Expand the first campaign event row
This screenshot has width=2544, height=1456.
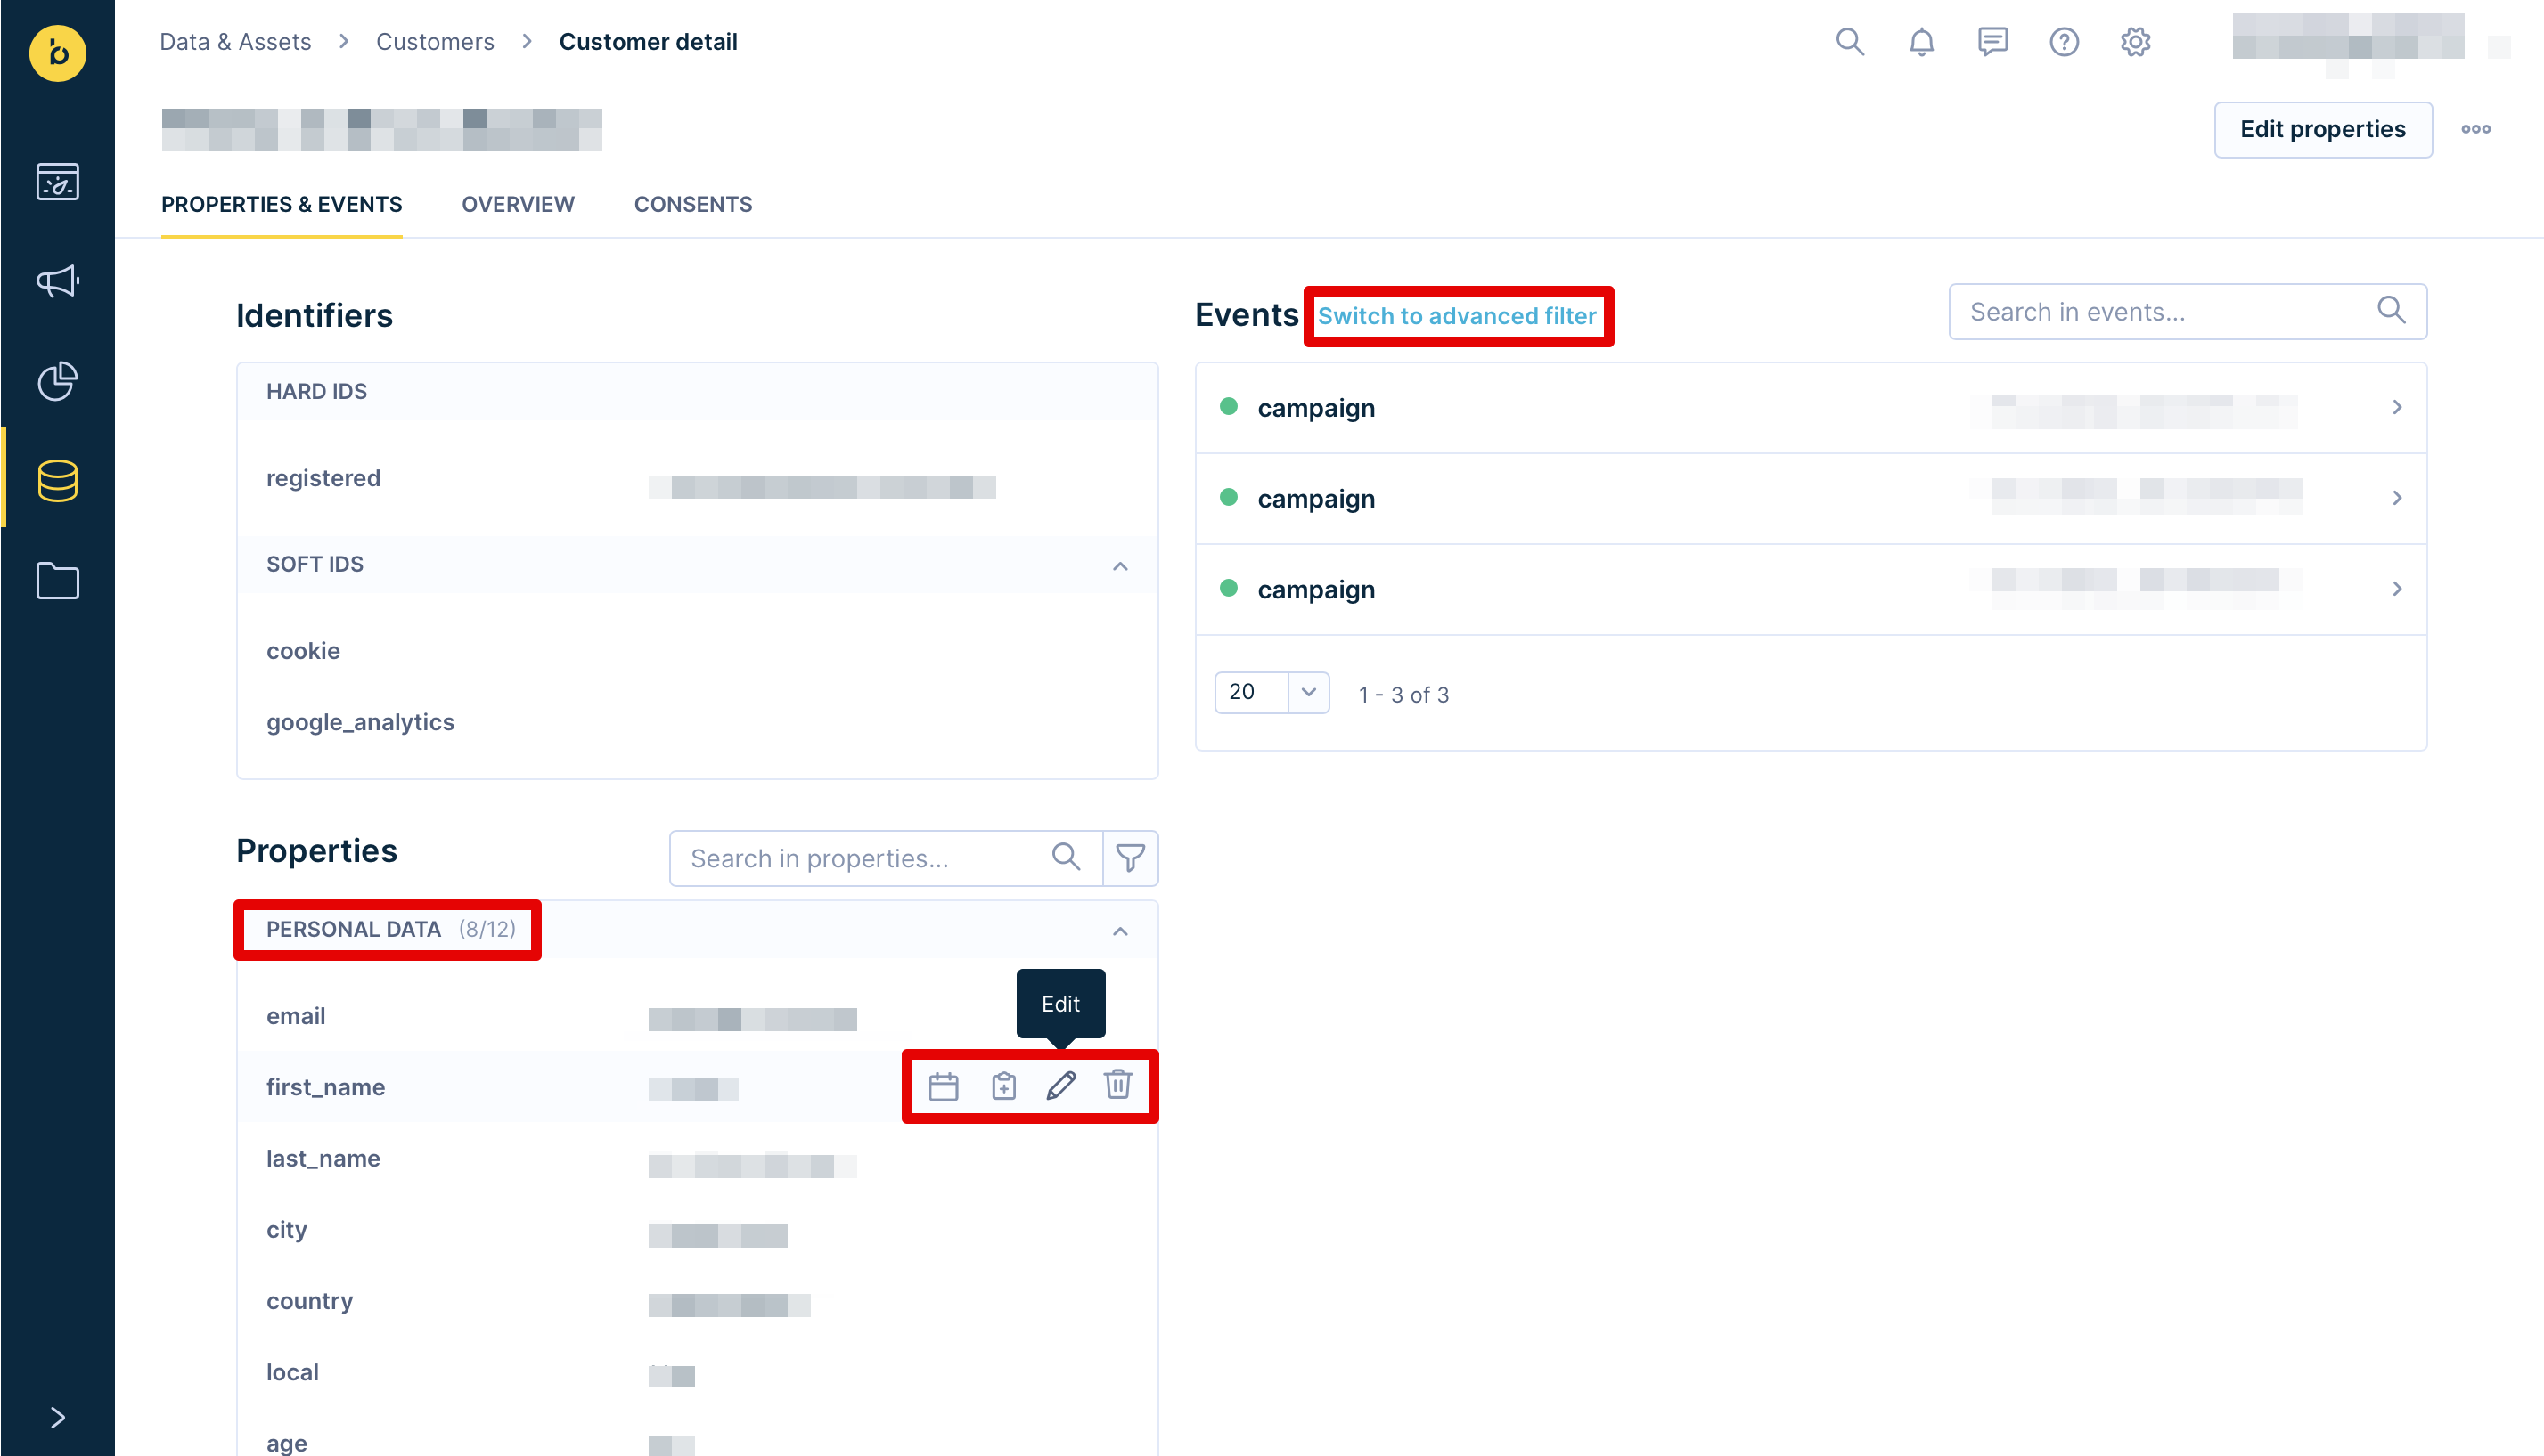coord(2396,408)
